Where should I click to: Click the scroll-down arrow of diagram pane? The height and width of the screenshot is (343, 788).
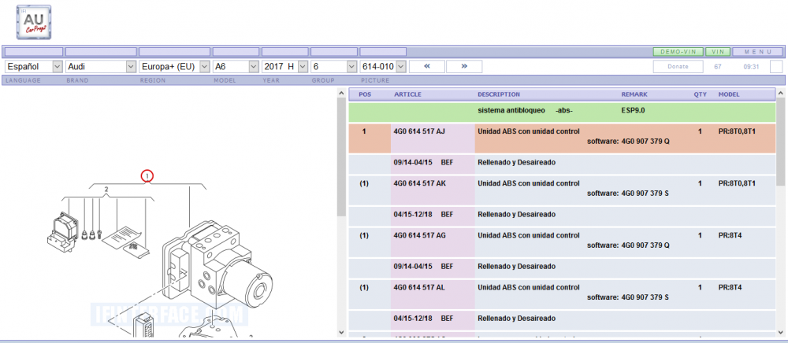tap(341, 331)
